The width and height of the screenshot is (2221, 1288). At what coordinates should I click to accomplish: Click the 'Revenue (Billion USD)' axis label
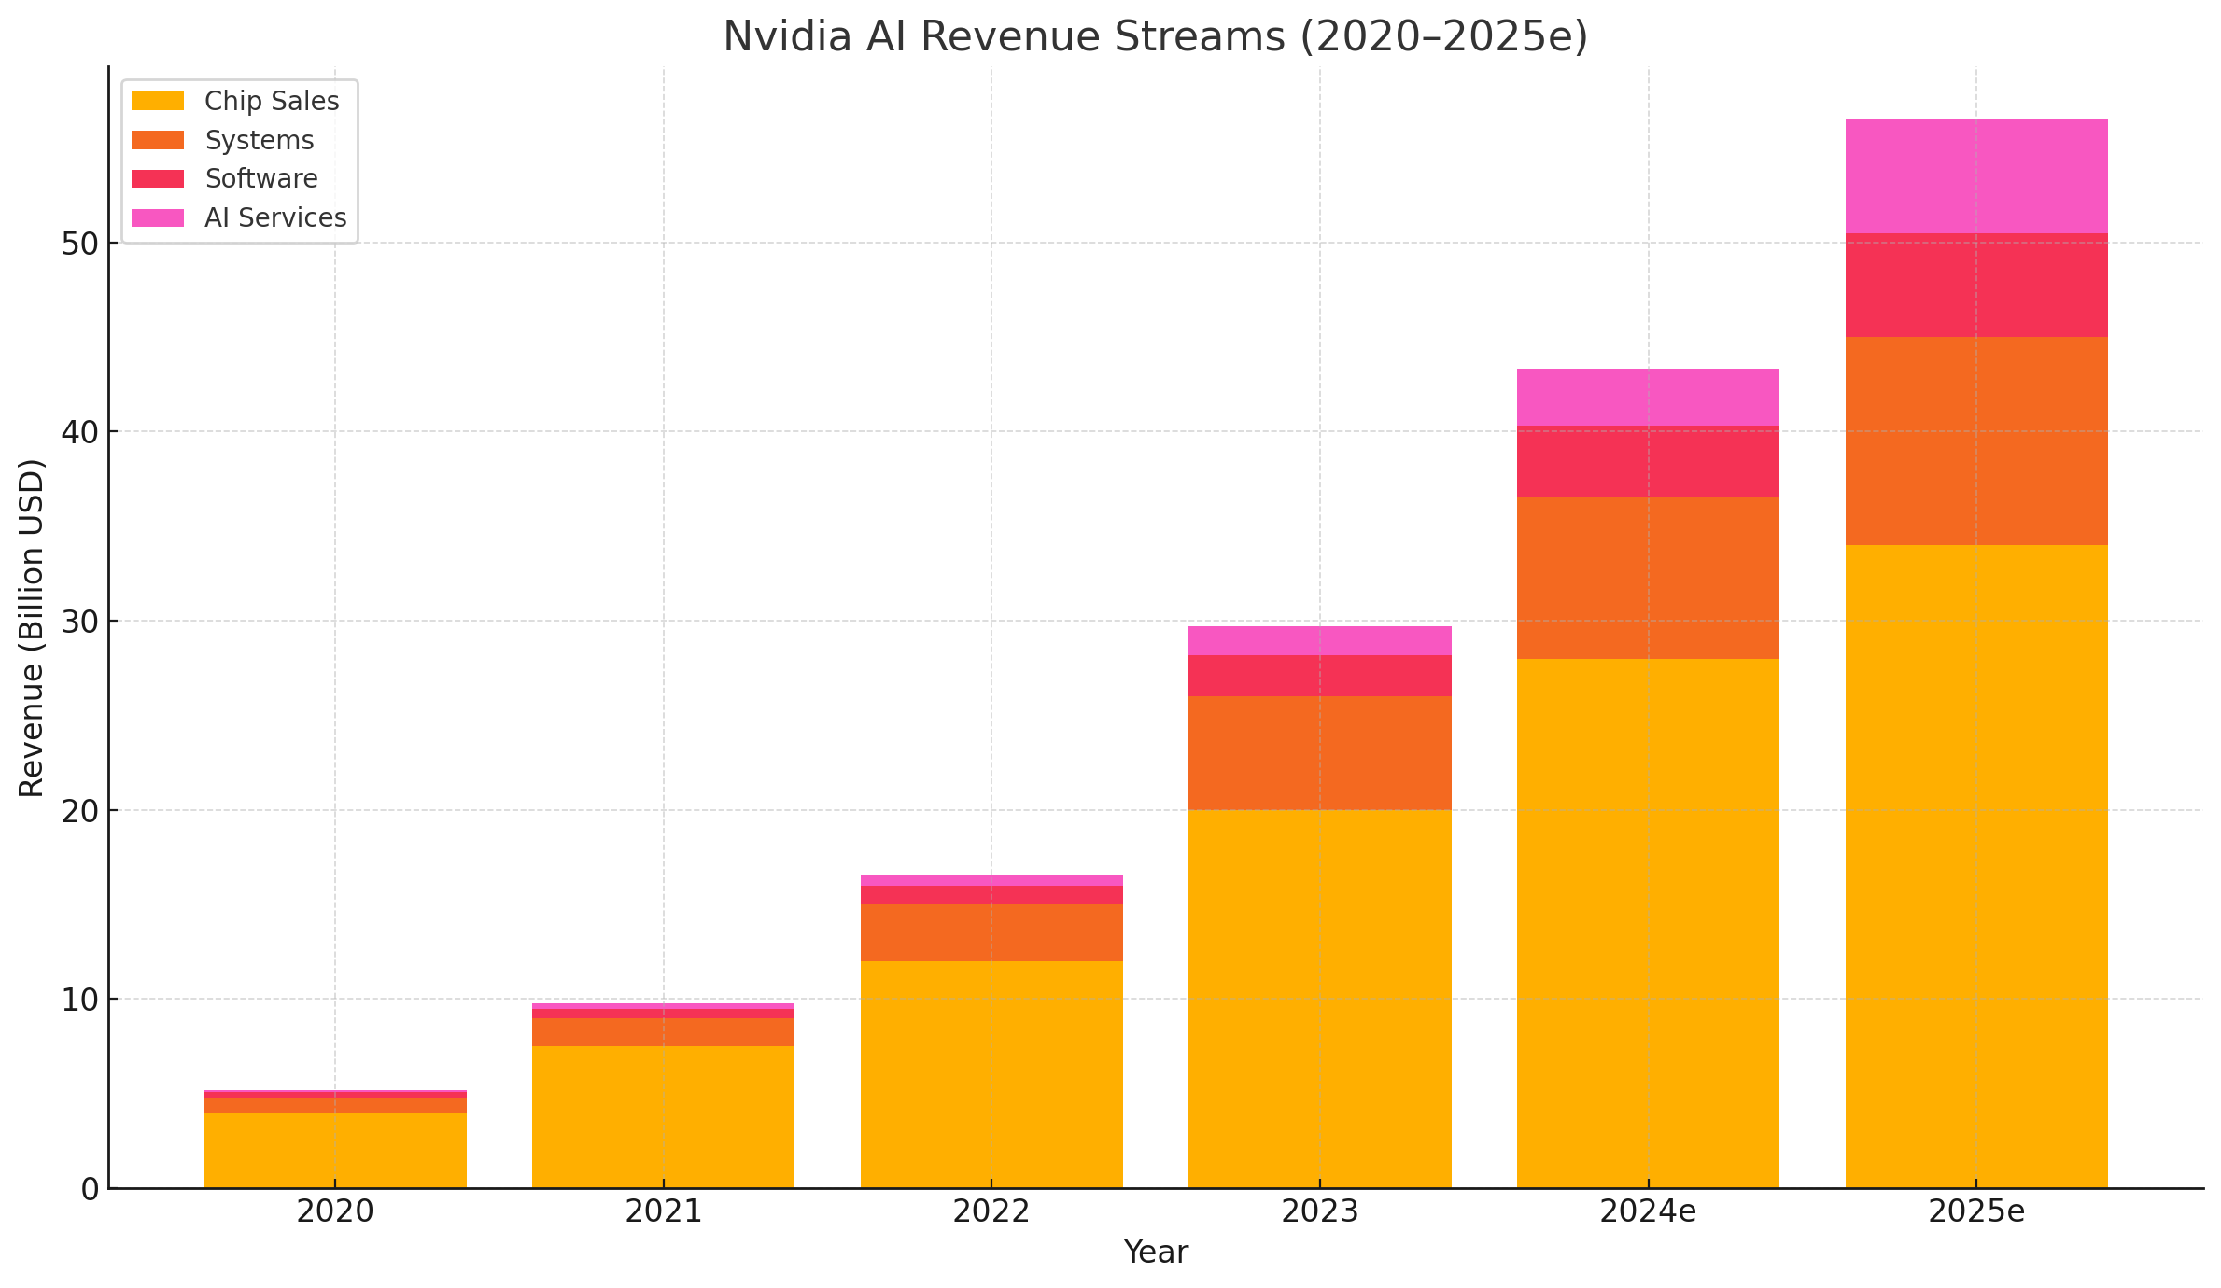coord(32,627)
